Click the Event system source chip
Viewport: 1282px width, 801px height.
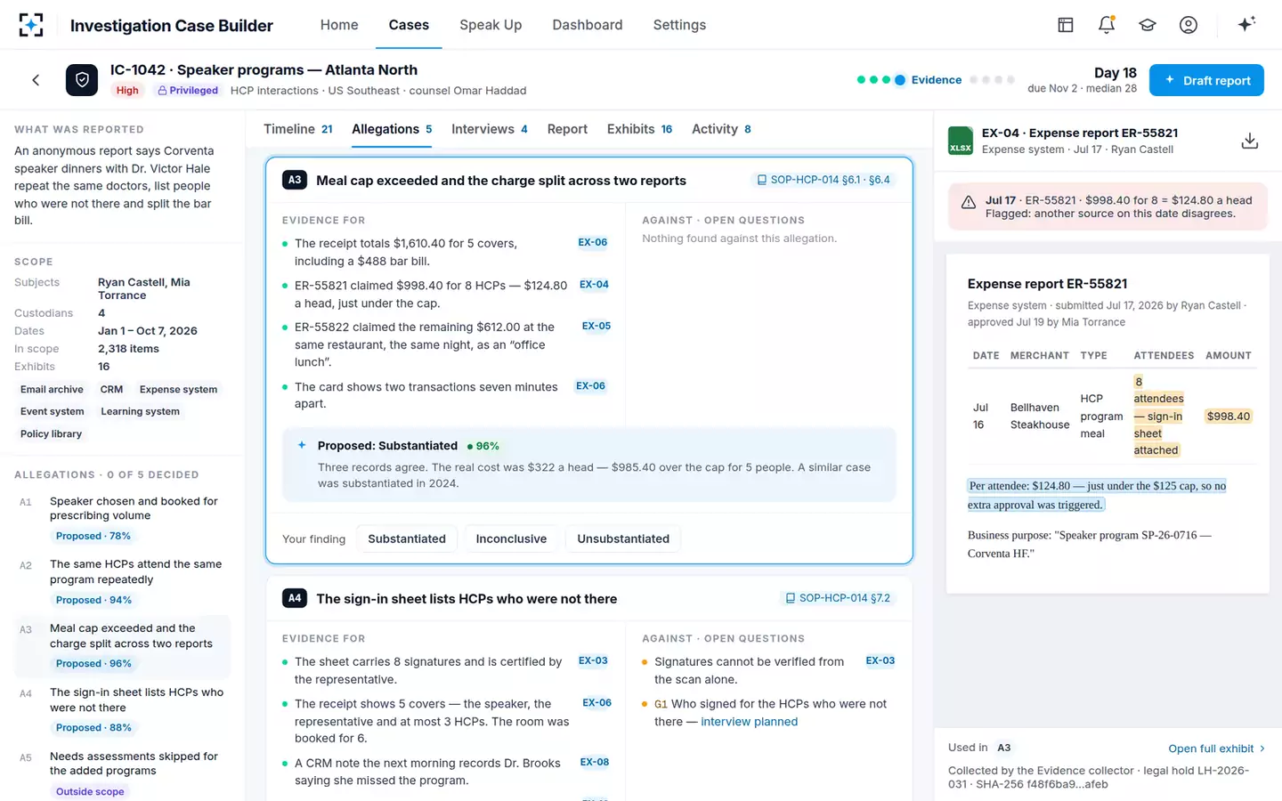53,412
